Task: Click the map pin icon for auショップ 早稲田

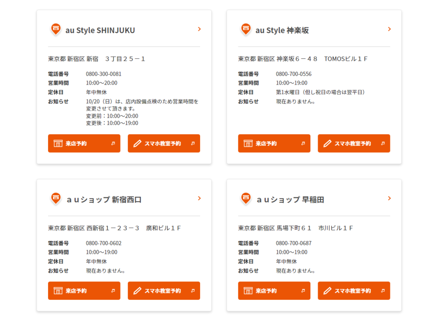Action: [246, 199]
